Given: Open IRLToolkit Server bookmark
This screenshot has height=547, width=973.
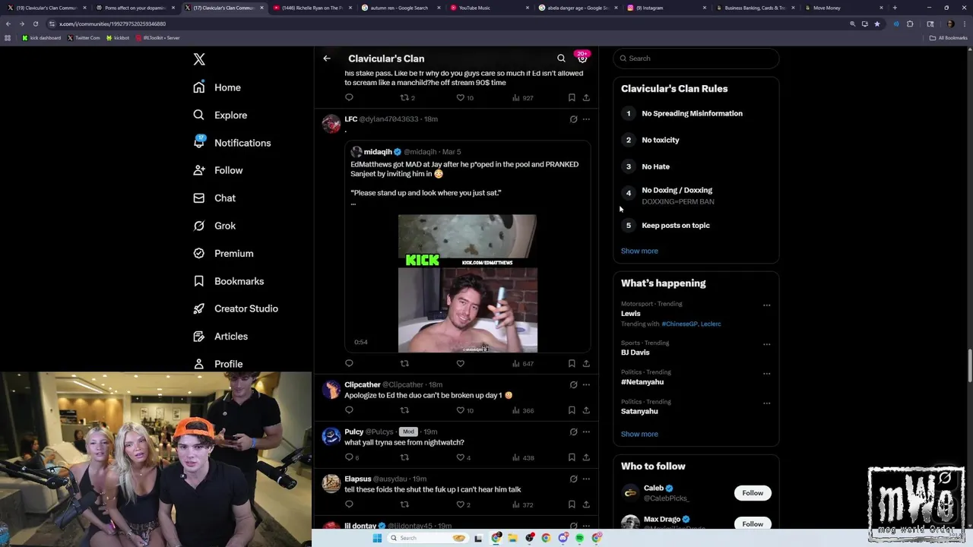Looking at the screenshot, I should pos(157,37).
